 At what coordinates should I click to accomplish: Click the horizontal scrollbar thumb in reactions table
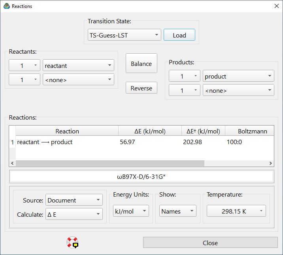110,163
